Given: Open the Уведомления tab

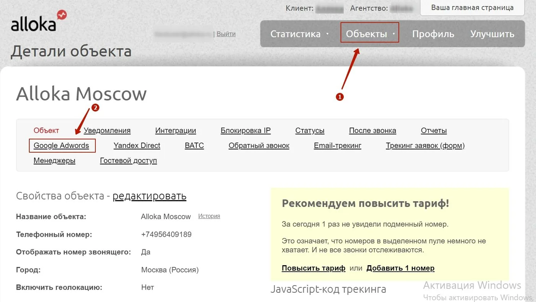Looking at the screenshot, I should 107,130.
